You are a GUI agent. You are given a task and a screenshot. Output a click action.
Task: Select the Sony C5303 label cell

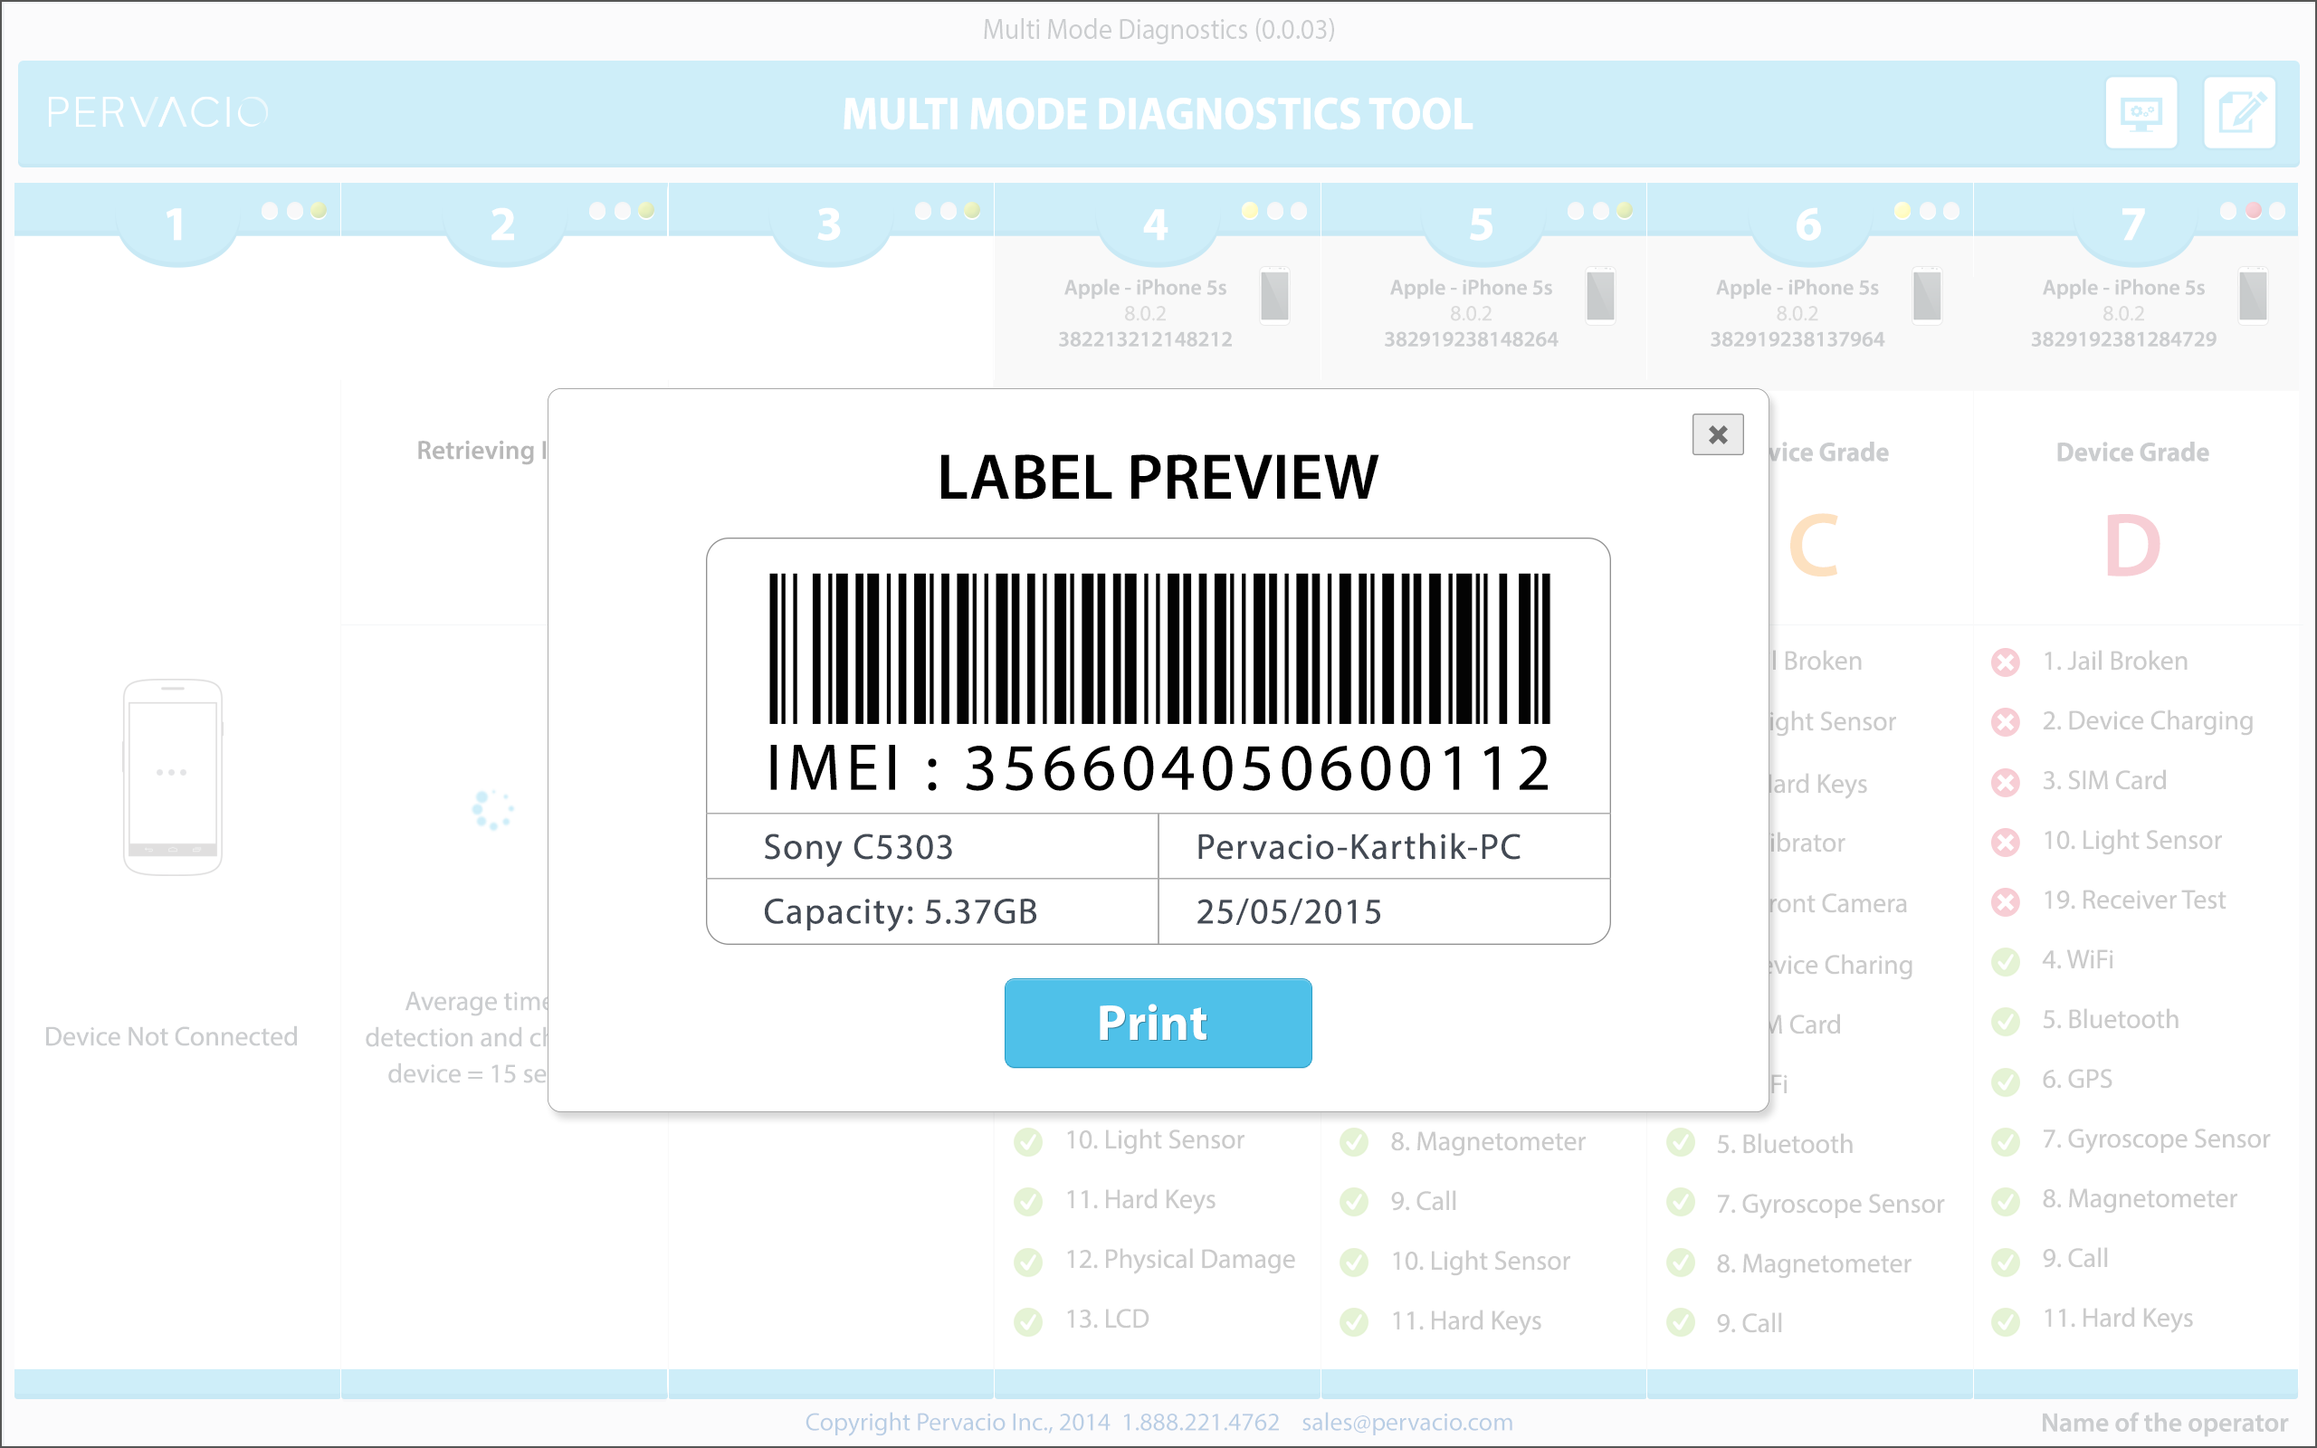pos(932,846)
